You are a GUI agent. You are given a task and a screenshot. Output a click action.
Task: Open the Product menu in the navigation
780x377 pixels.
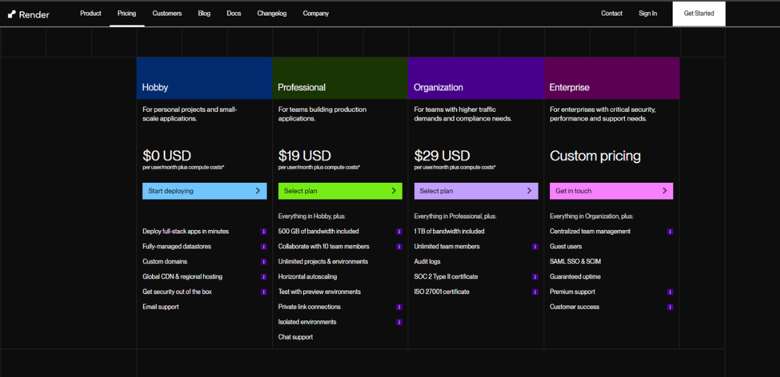[x=91, y=13]
